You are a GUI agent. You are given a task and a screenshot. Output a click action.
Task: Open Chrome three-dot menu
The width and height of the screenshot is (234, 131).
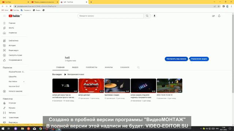pos(231,6)
